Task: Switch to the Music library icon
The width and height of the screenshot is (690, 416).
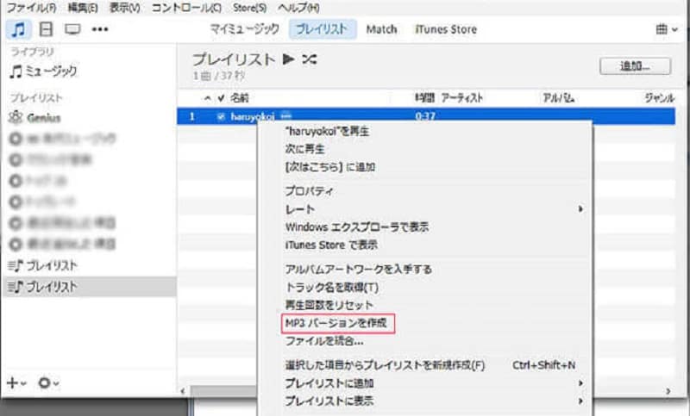Action: 18,29
